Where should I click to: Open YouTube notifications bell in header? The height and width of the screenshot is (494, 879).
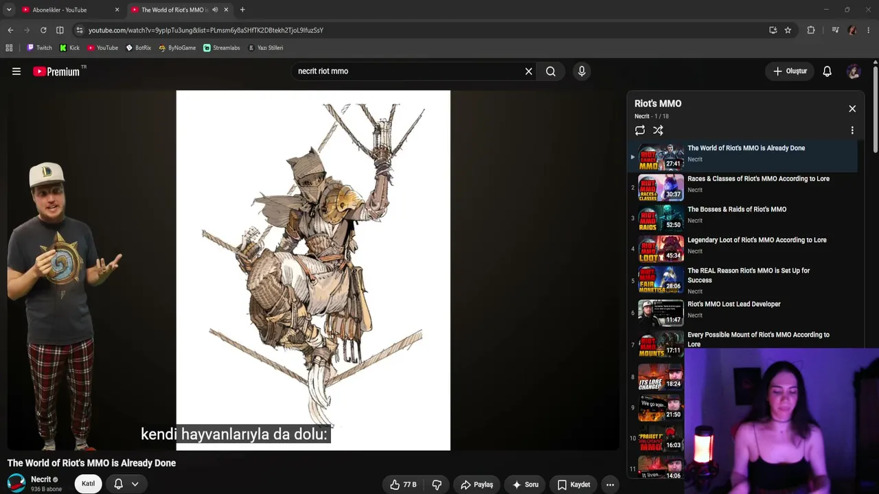tap(827, 71)
